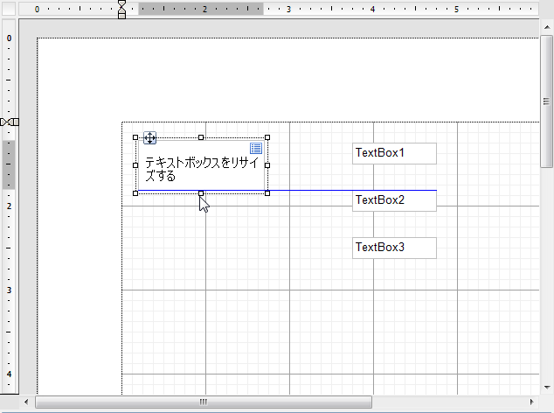Click the left arrow of the horizontal scrollbar
Viewport: 554px width, 413px height.
pos(25,402)
